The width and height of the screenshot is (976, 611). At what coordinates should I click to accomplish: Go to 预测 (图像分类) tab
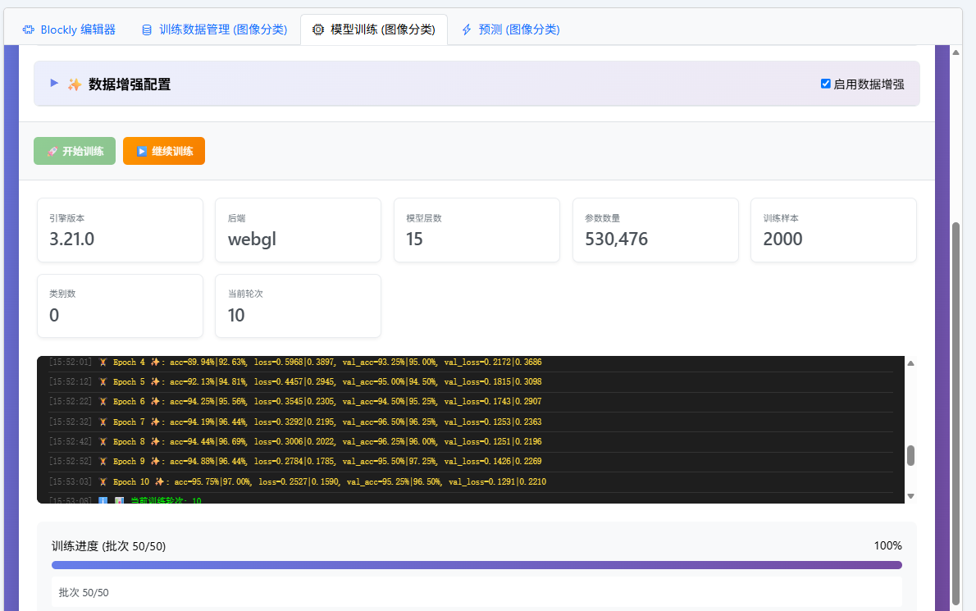click(510, 30)
